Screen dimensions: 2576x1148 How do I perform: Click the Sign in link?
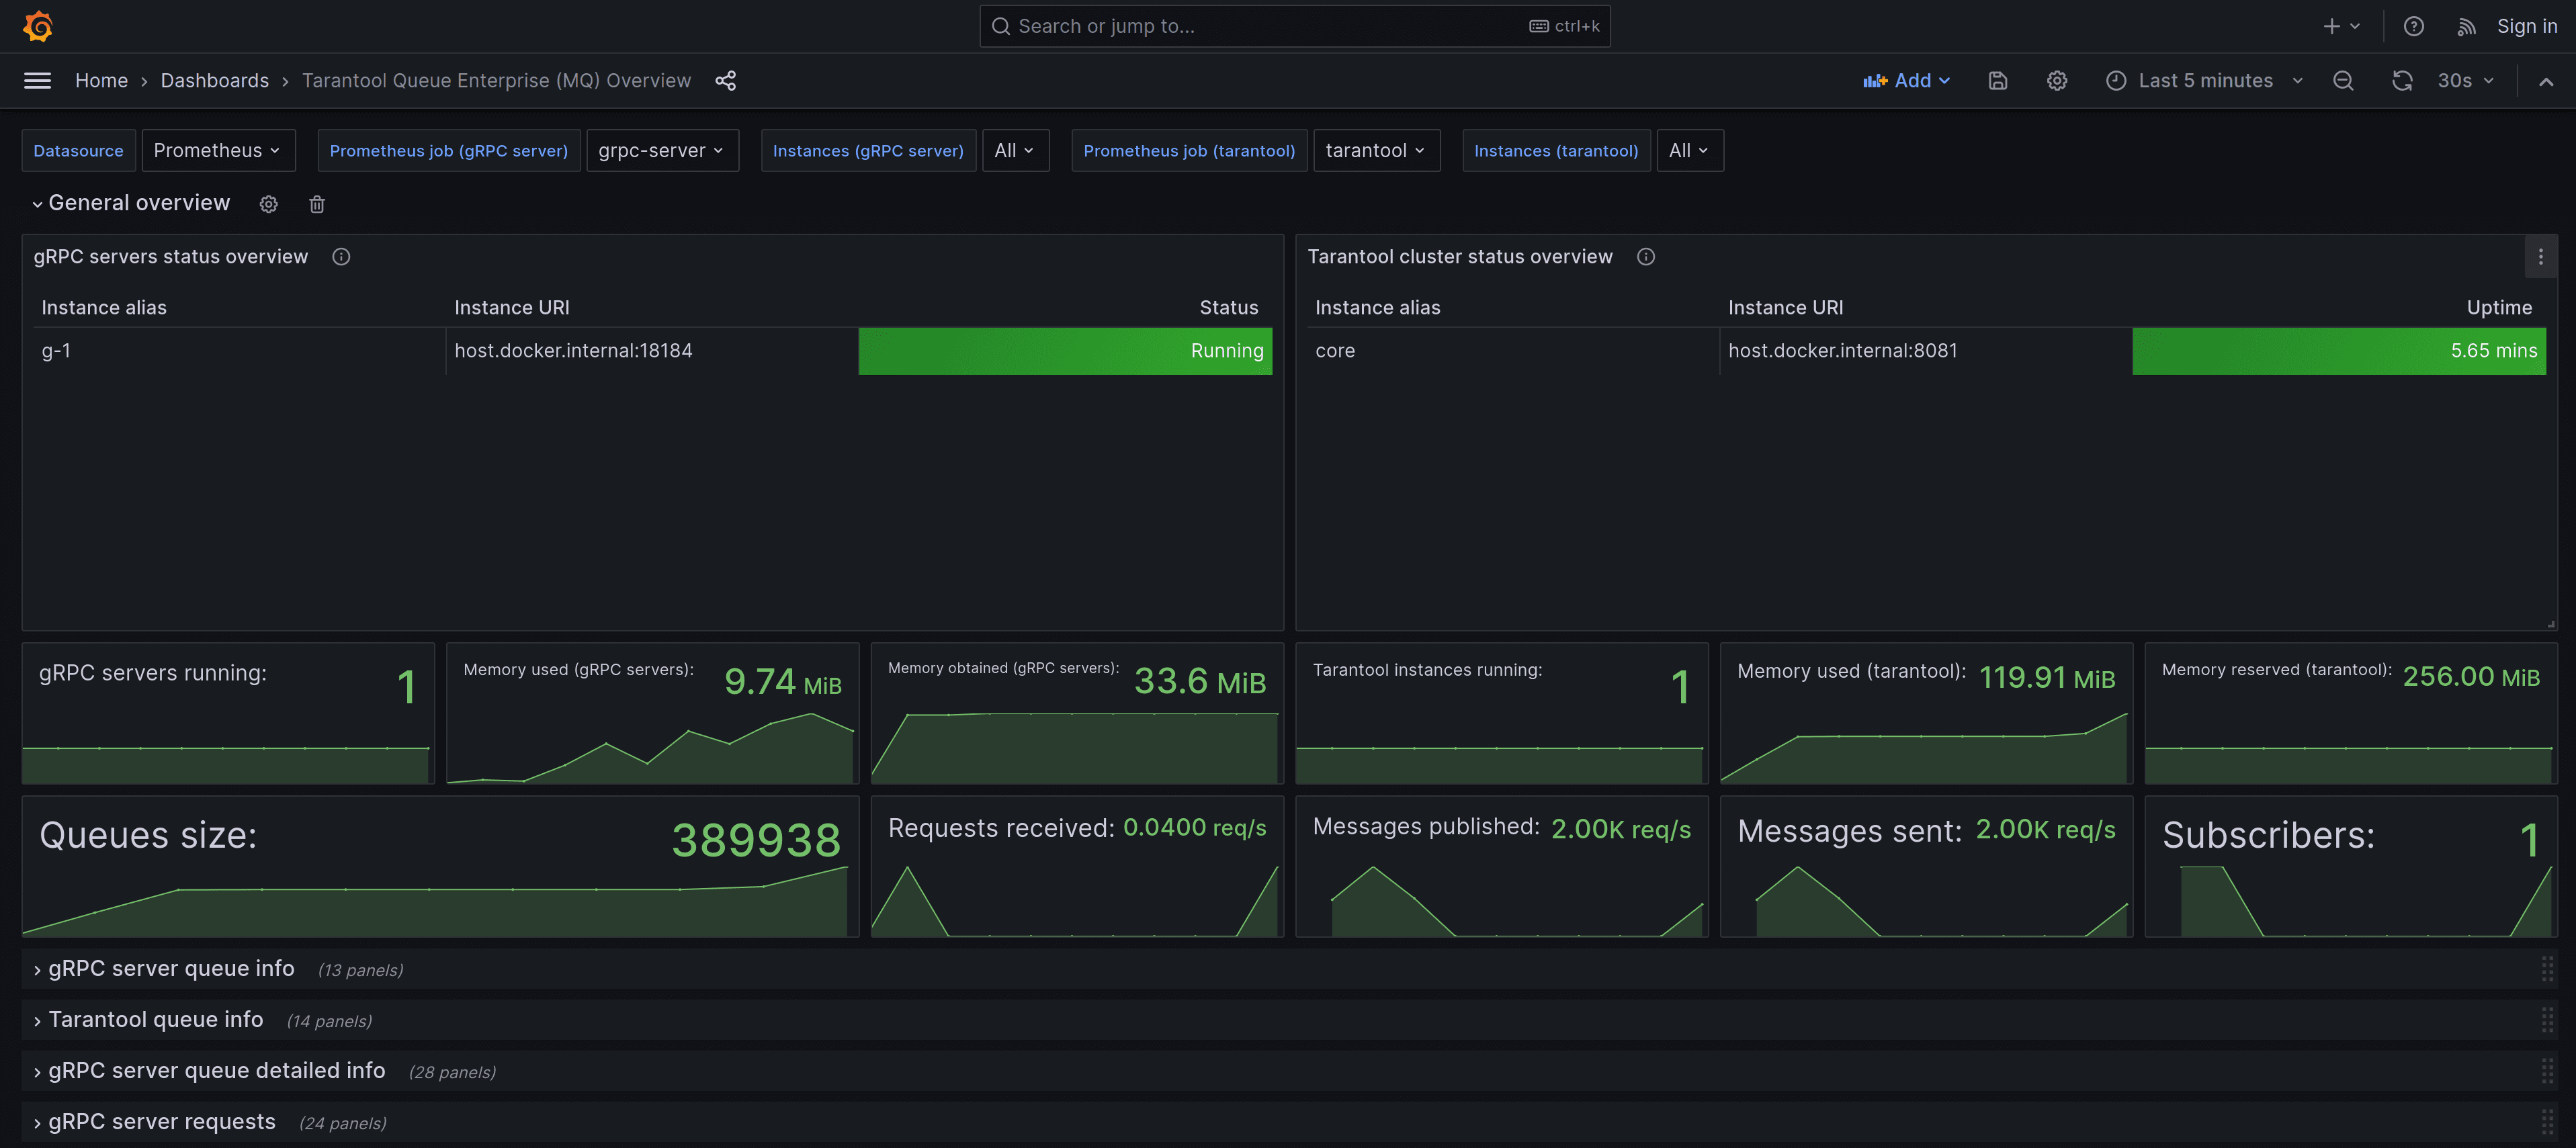pos(2527,26)
